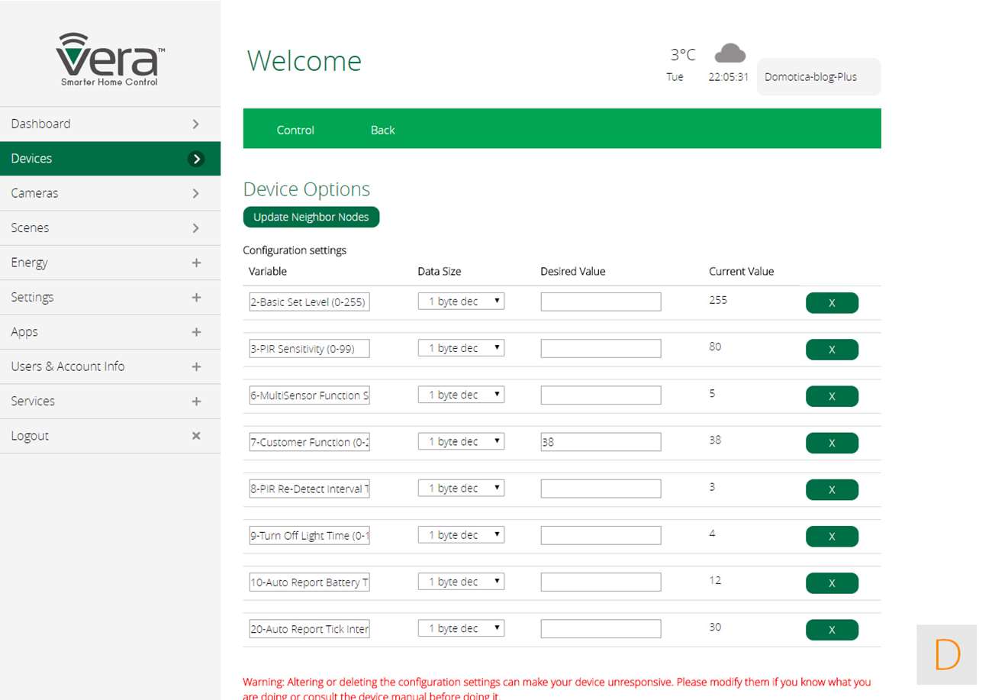Open data size dropdown for 2-Basic Set Level
Screen dimensions: 992x700
(x=461, y=302)
